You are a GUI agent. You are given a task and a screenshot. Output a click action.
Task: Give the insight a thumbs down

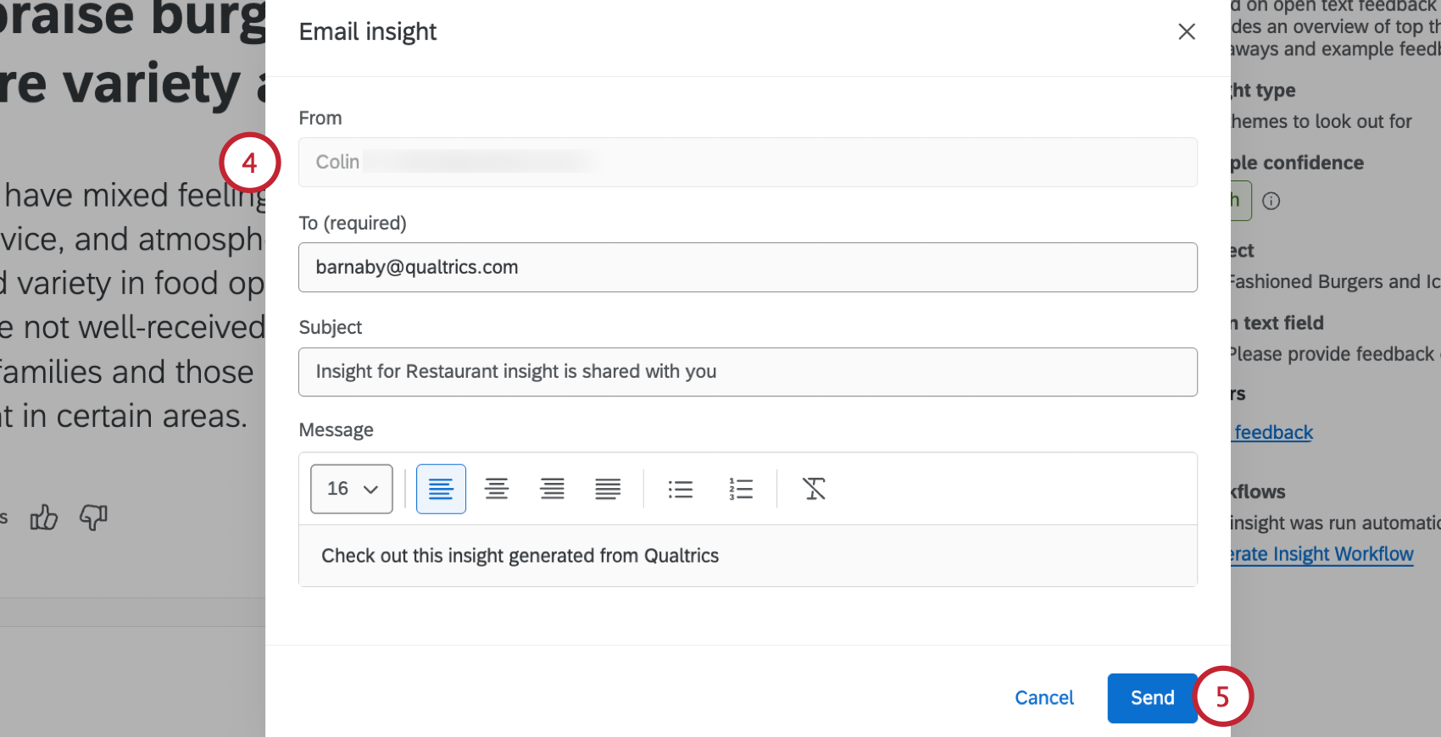[x=92, y=517]
